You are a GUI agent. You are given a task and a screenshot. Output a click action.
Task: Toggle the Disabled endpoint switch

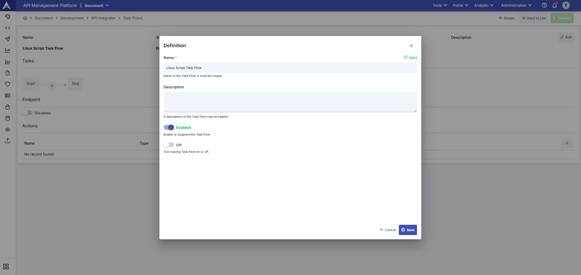tap(28, 113)
